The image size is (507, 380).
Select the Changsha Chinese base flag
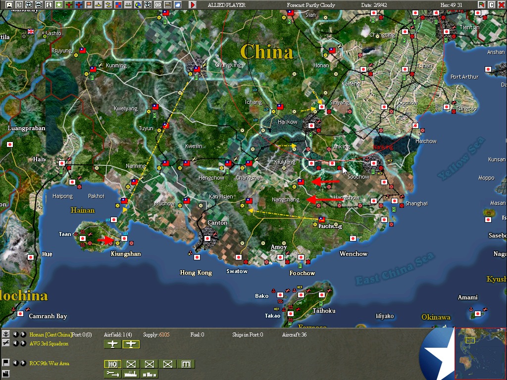pos(249,163)
